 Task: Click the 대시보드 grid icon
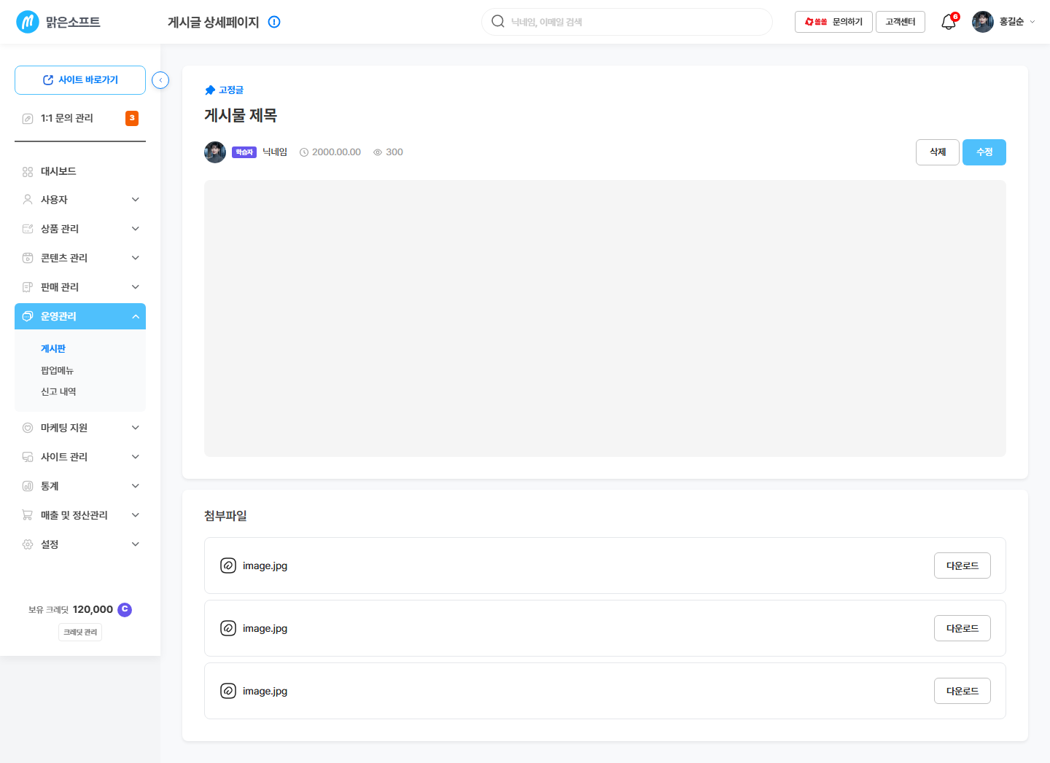tap(28, 171)
